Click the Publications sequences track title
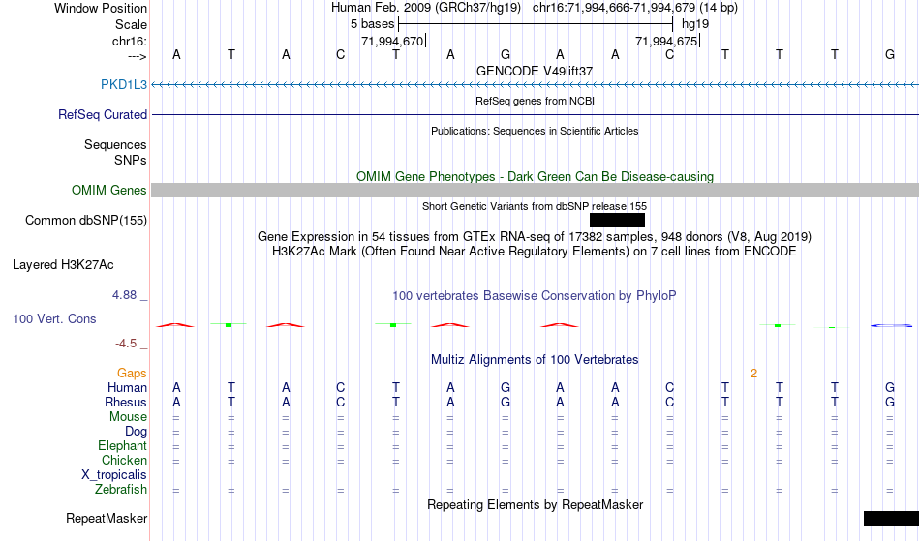This screenshot has width=920, height=541. point(535,131)
